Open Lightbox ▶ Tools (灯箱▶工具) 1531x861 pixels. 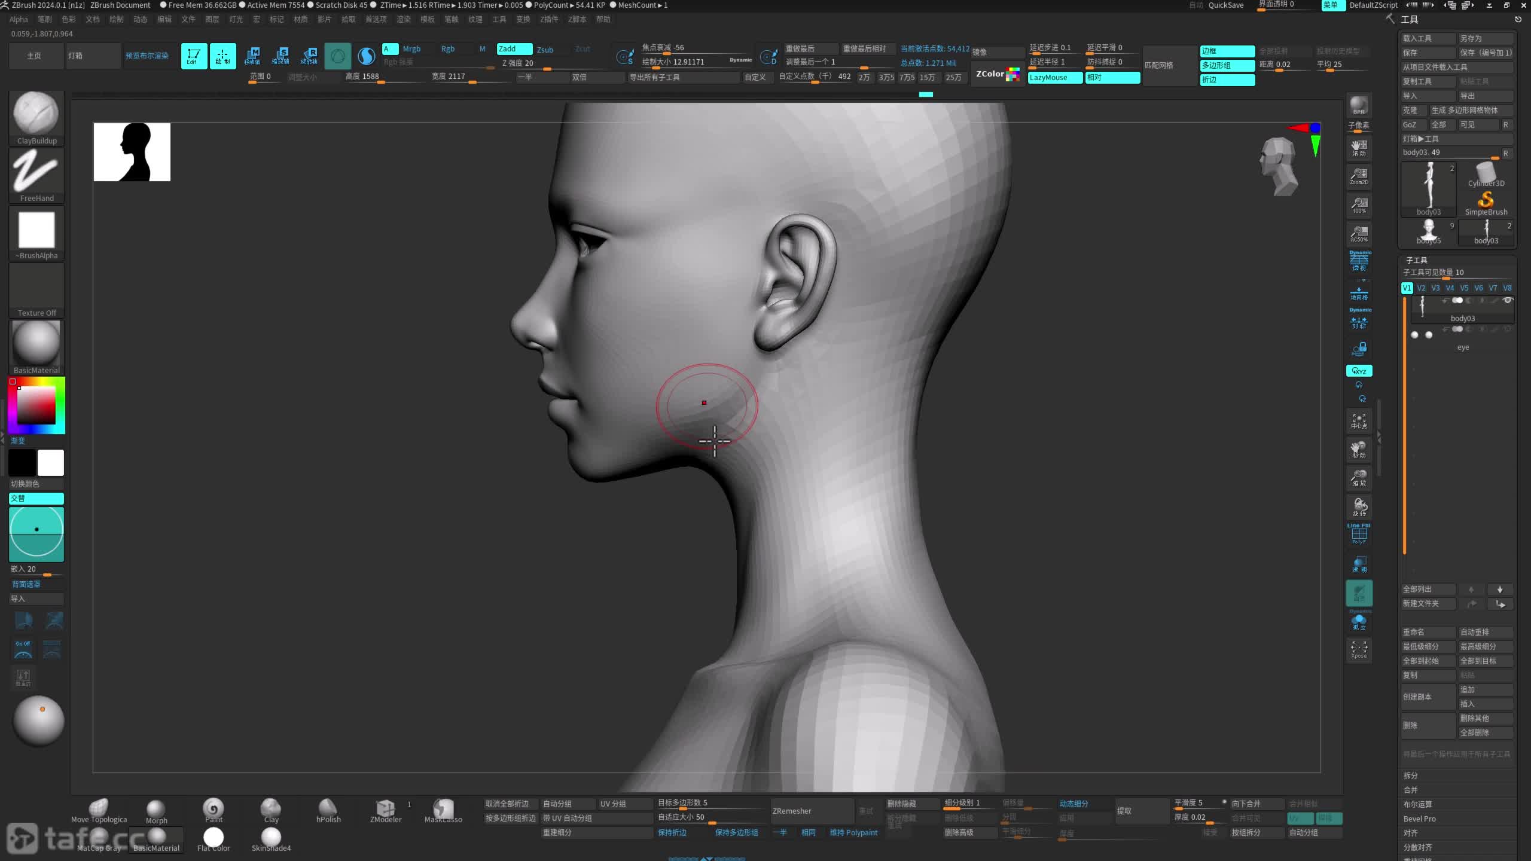coord(1456,139)
